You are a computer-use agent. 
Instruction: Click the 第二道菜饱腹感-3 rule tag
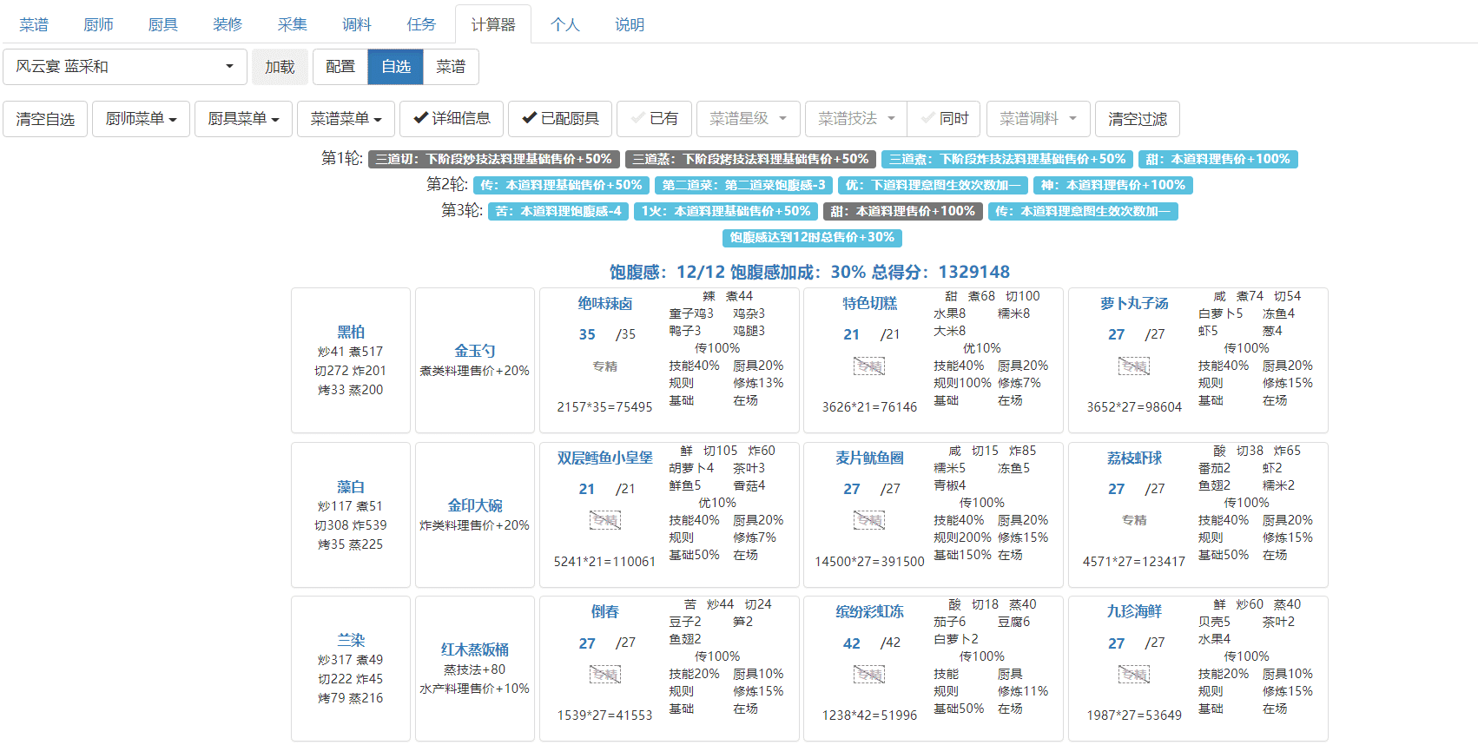pos(744,185)
